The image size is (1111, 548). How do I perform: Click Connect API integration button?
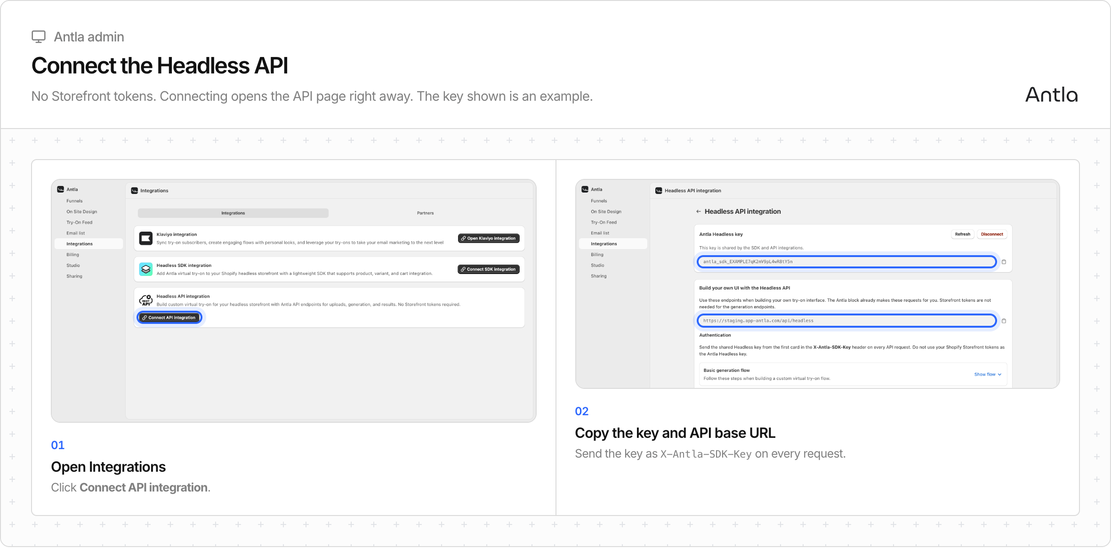coord(169,318)
